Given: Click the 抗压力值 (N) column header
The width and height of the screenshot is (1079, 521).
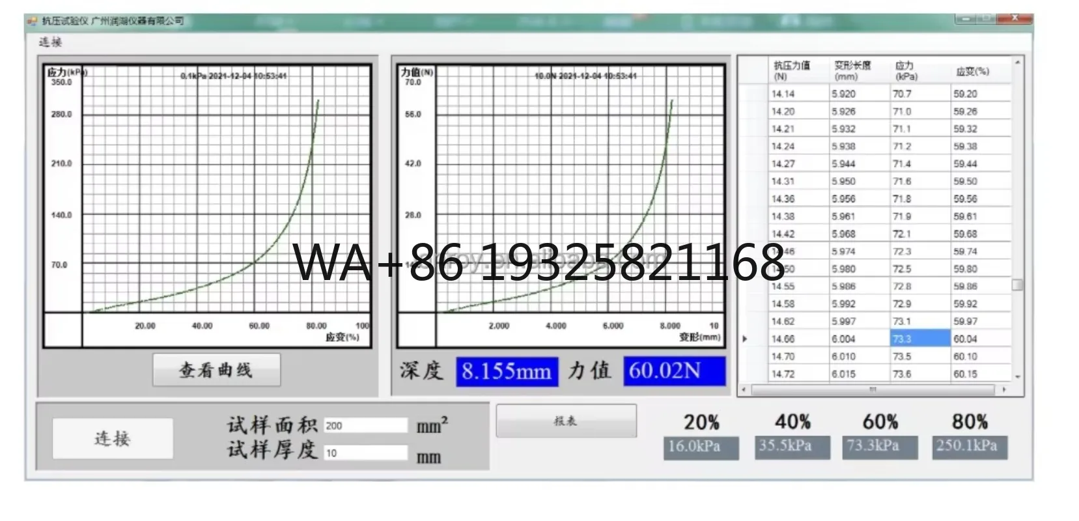Looking at the screenshot, I should pos(798,70).
